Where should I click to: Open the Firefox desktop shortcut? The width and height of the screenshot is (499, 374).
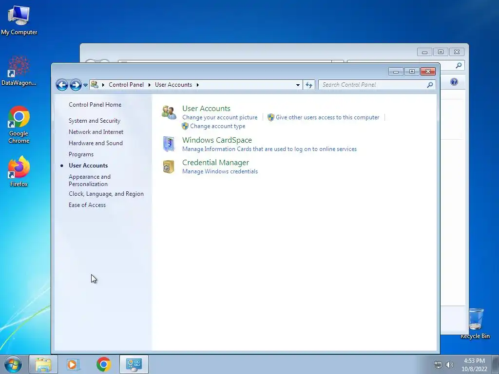coord(19,171)
